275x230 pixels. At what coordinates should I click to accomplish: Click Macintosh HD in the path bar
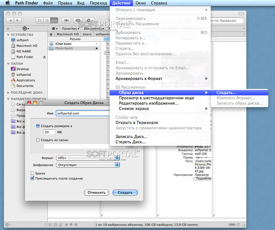click(x=68, y=34)
